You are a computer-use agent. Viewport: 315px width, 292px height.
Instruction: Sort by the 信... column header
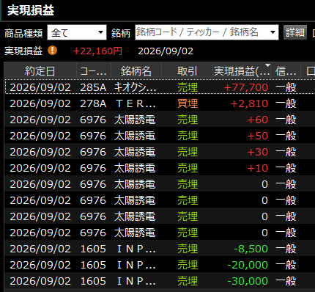tap(286, 71)
